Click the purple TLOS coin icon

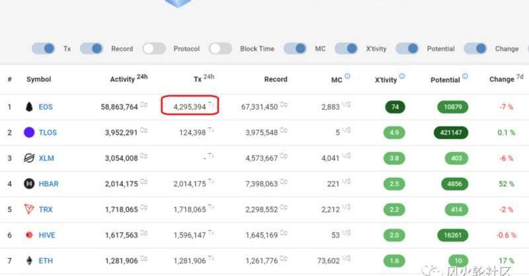tap(29, 133)
